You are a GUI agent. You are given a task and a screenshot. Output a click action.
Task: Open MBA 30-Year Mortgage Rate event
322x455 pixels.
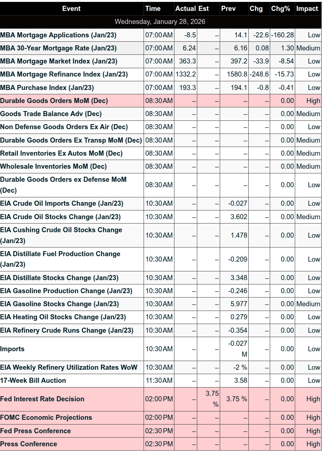(58, 48)
